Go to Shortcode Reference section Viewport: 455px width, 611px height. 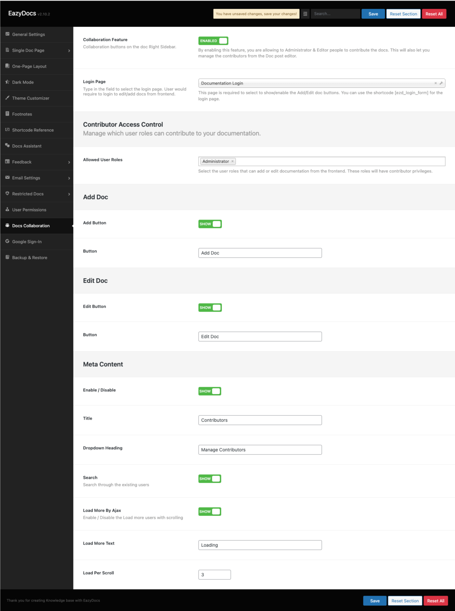click(x=33, y=130)
